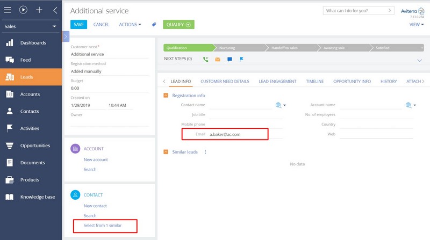Click the chat message next-step icon
The height and width of the screenshot is (240, 430).
click(x=230, y=59)
